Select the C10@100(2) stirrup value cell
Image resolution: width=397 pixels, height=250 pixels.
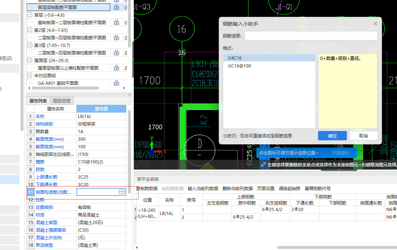pyautogui.click(x=101, y=162)
